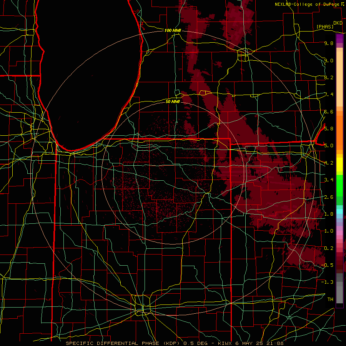Click the -1.3 scale value
Screen dimensions: 346x346
[327, 282]
